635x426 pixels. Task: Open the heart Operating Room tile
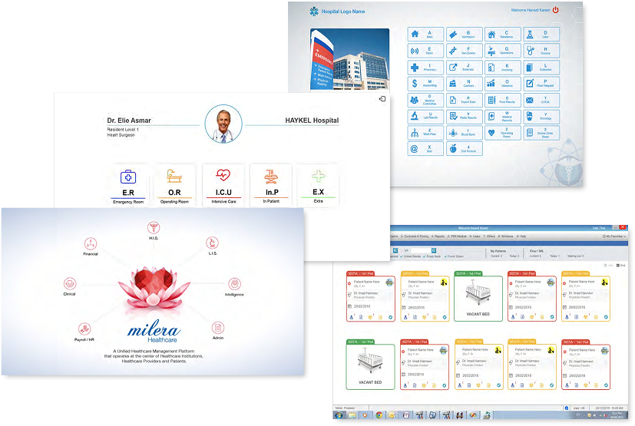(503, 133)
